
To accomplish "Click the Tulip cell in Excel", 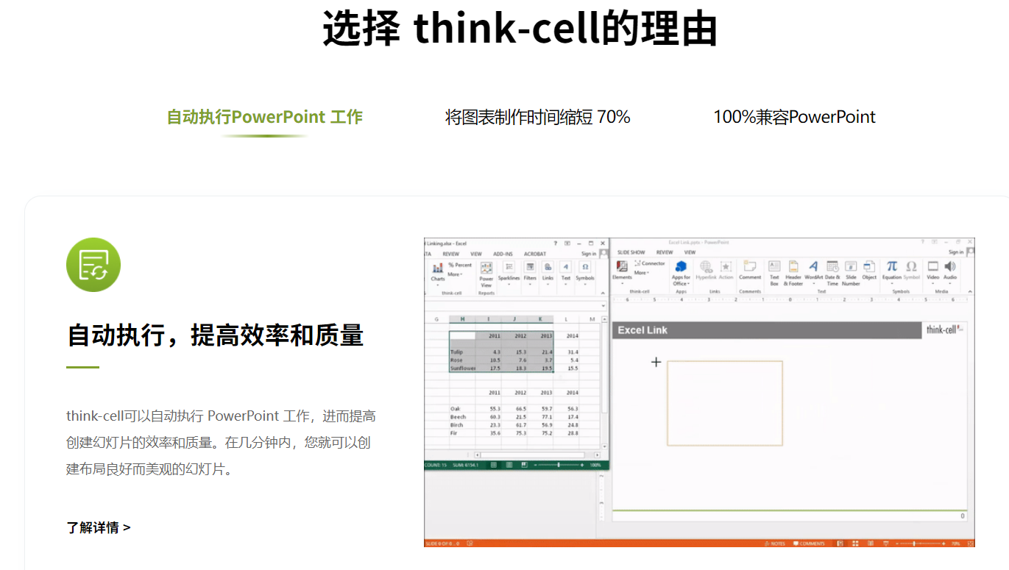I will [x=462, y=352].
